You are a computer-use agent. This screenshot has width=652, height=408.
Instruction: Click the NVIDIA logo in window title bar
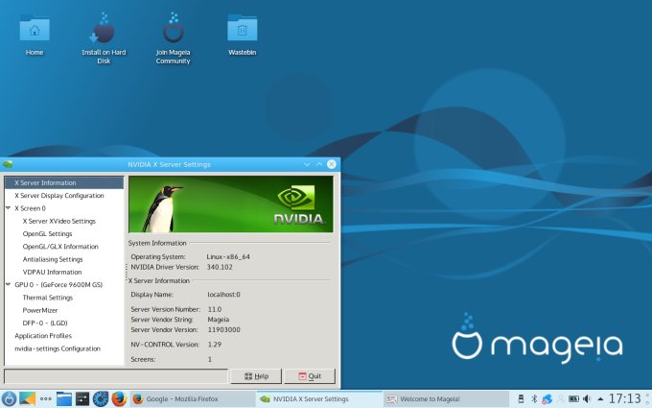(x=7, y=164)
